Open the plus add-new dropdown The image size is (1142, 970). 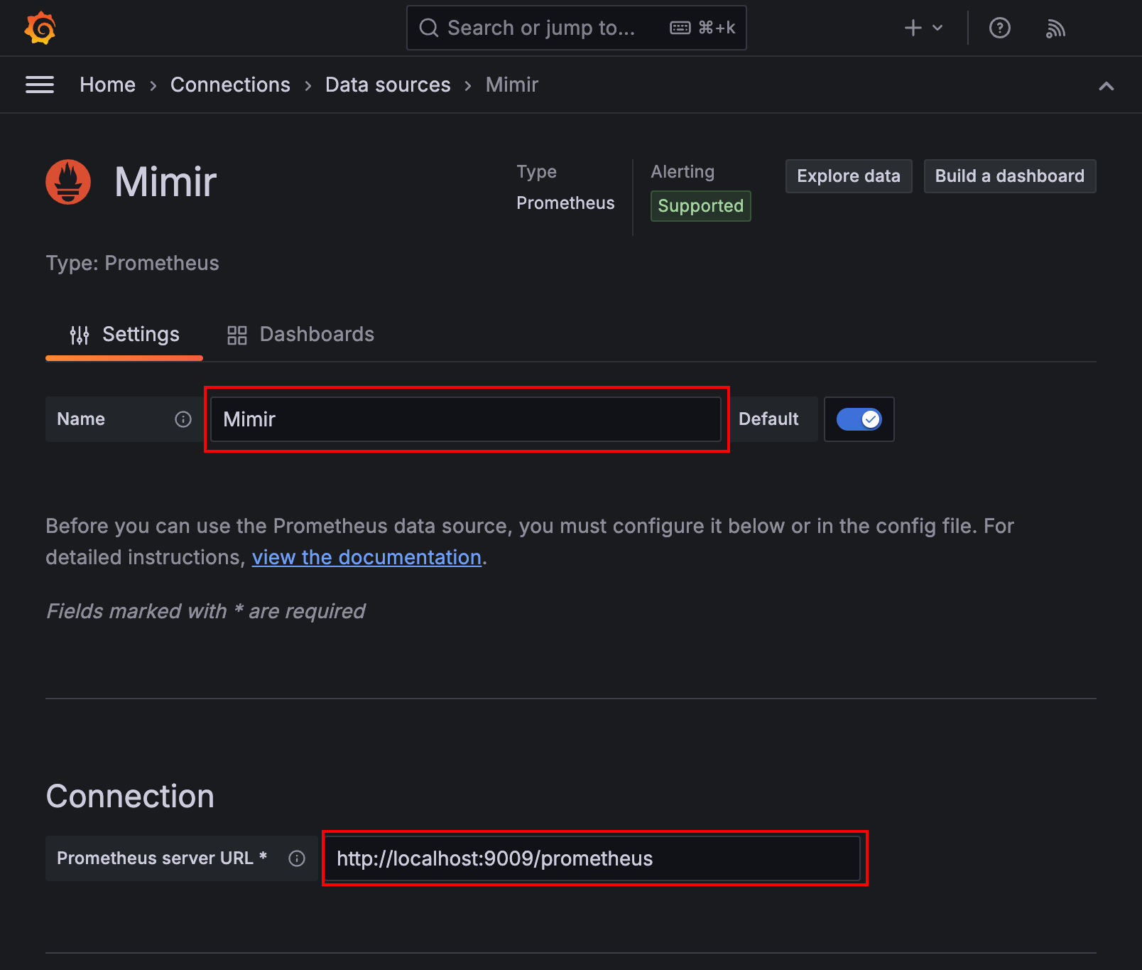click(923, 28)
